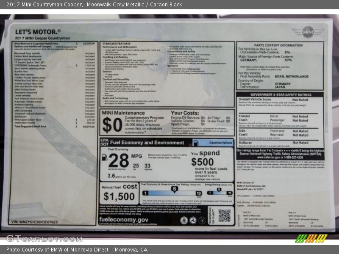
Task: Click the marker 5 on the smog rating bar
Action: [x=219, y=190]
